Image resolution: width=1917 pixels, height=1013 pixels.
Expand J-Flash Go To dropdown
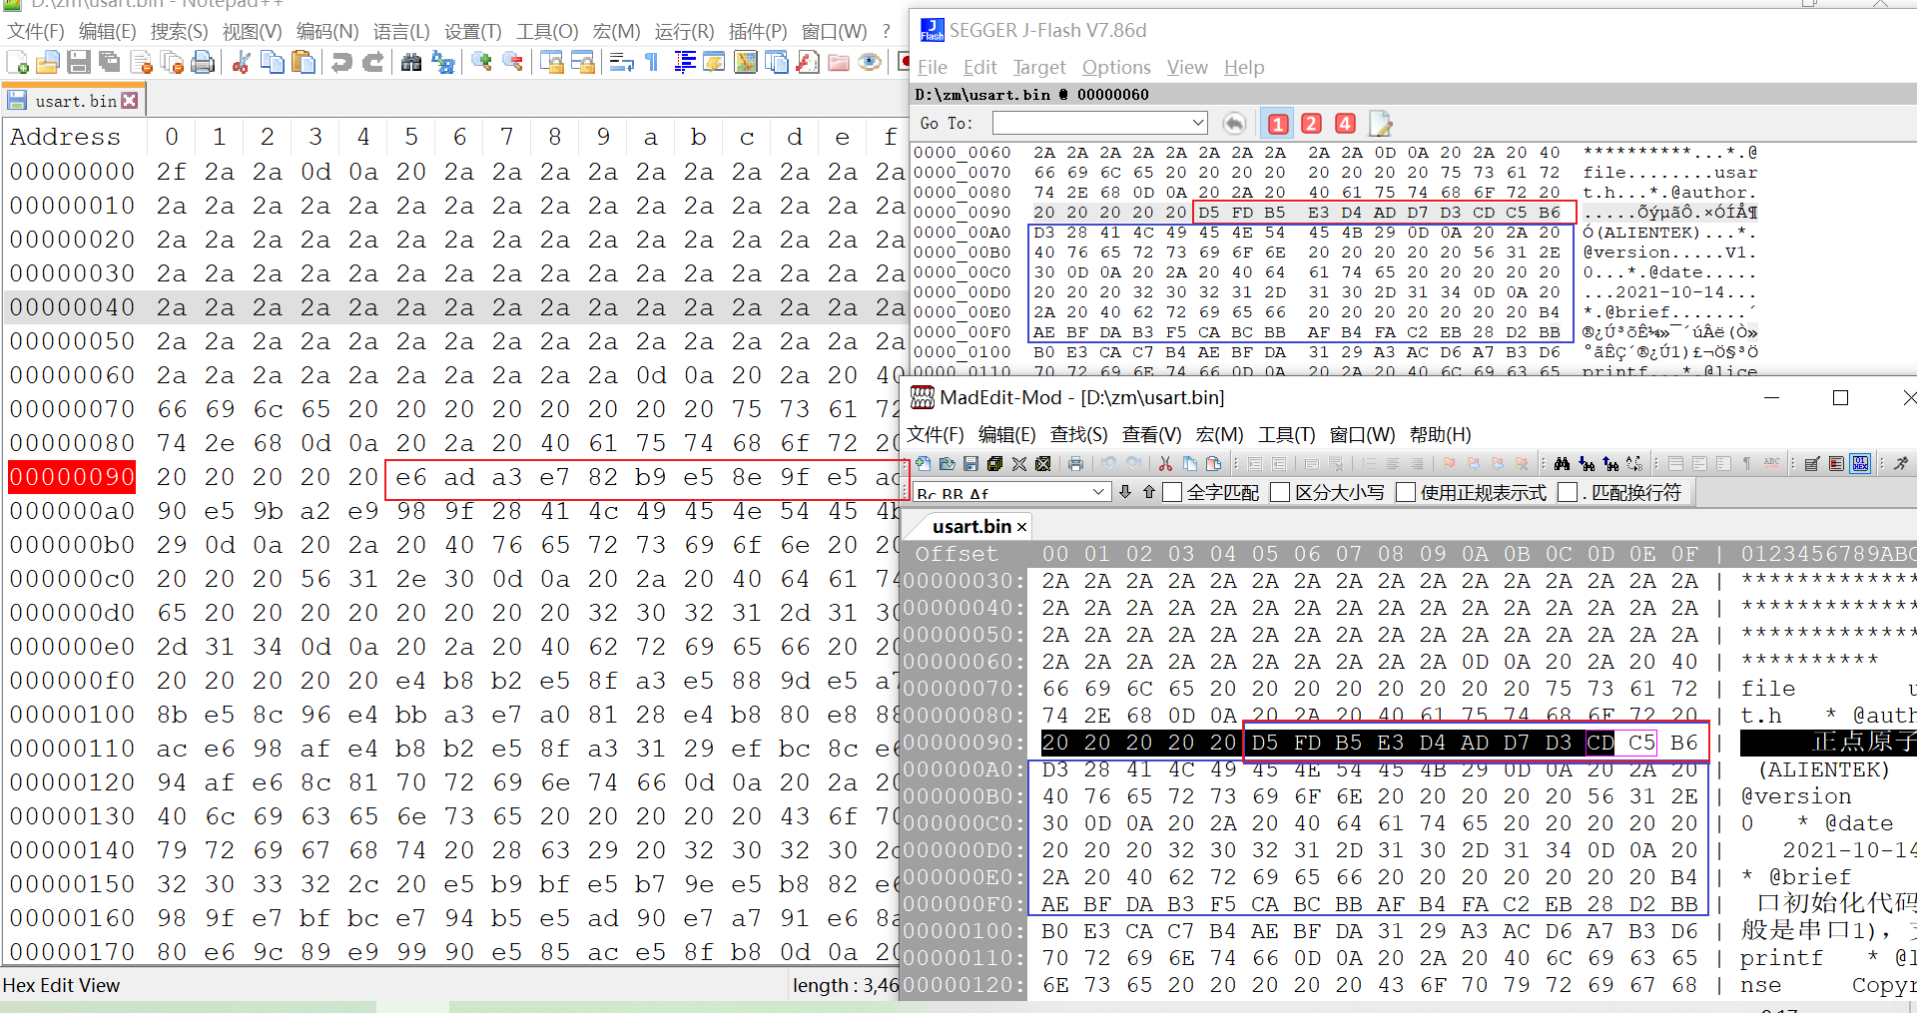[1198, 123]
